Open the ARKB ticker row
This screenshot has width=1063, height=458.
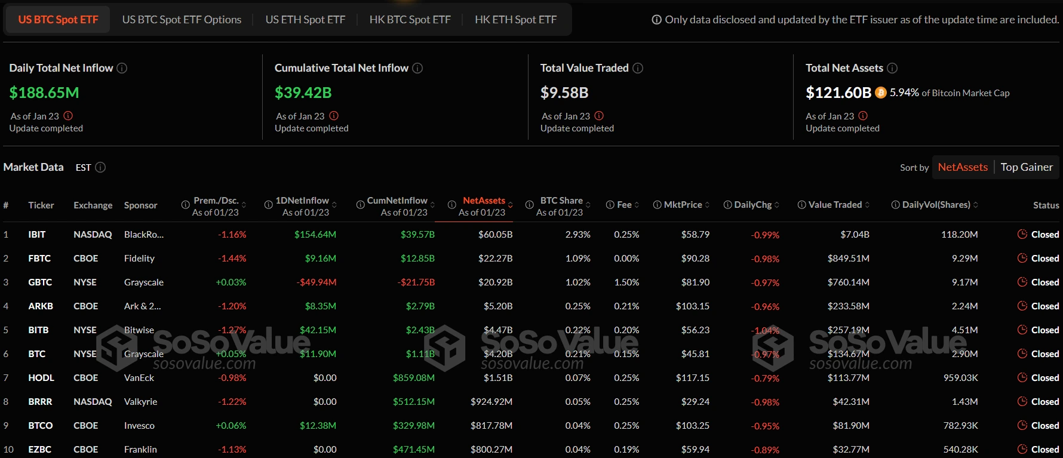pyautogui.click(x=531, y=306)
